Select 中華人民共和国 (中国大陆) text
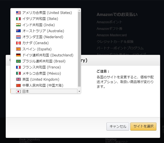This screenshot has width=164, height=143. pyautogui.click(x=43, y=85)
